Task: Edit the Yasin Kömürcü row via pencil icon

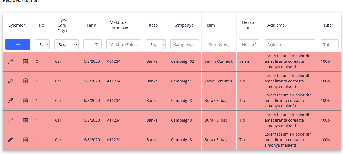Action: coord(10,81)
